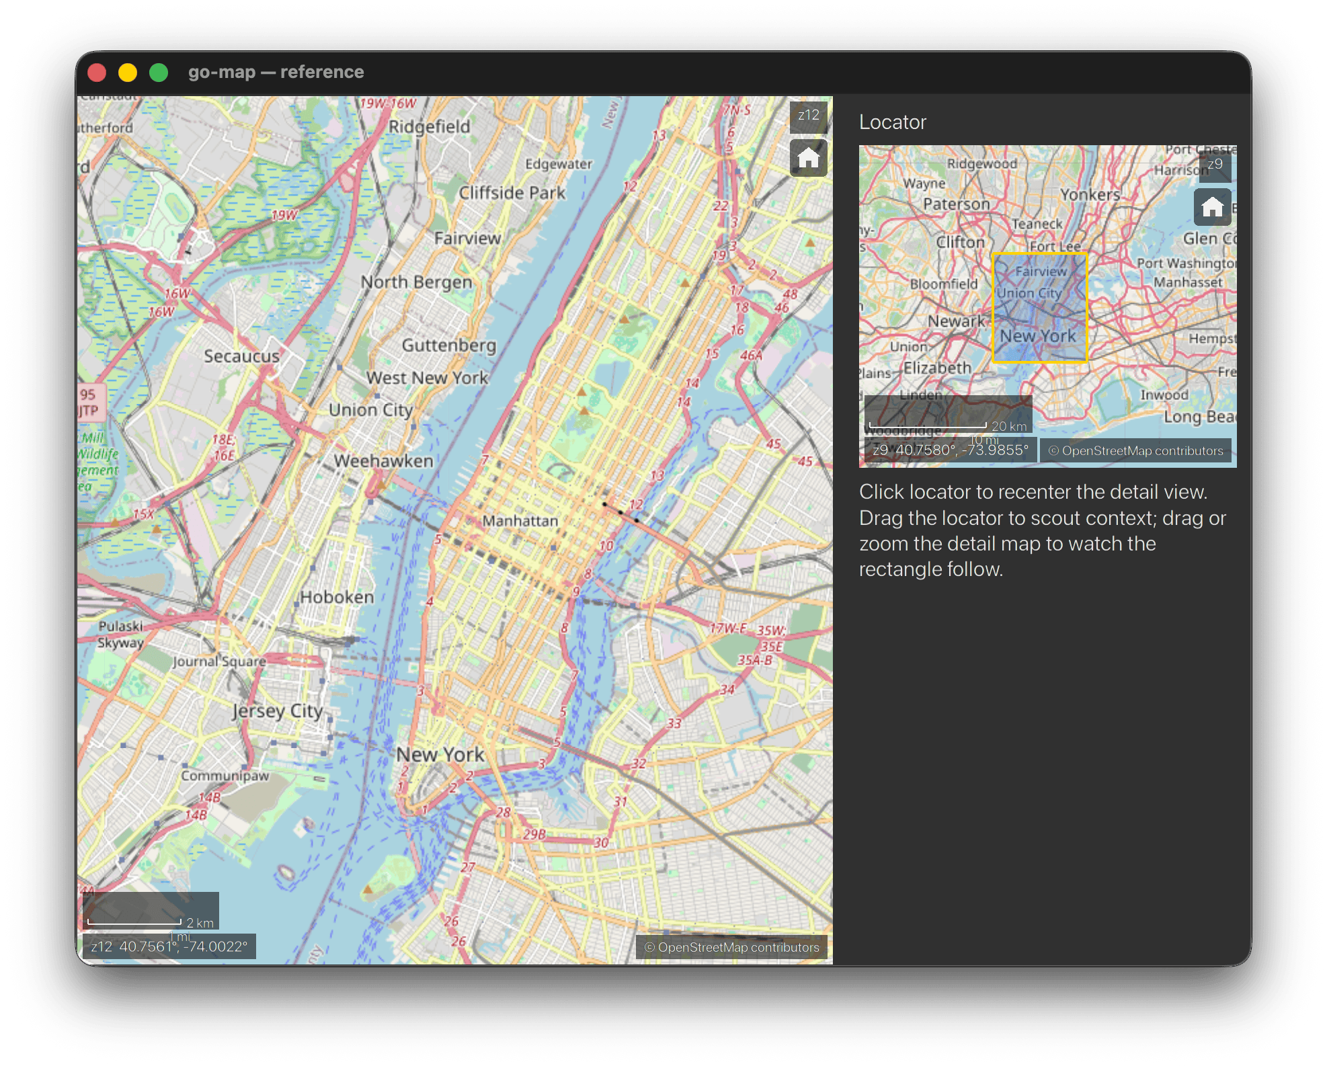The height and width of the screenshot is (1066, 1327).
Task: Click the Jersey City label on the detail map
Action: (278, 710)
